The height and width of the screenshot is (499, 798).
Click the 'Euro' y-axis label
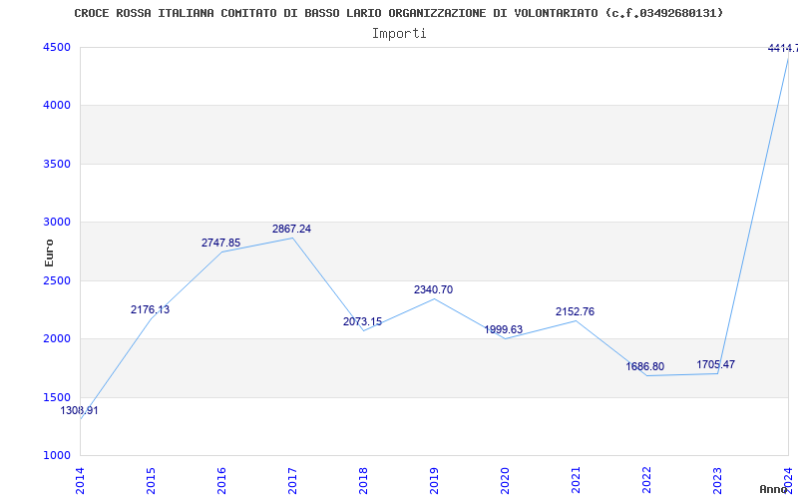[49, 252]
